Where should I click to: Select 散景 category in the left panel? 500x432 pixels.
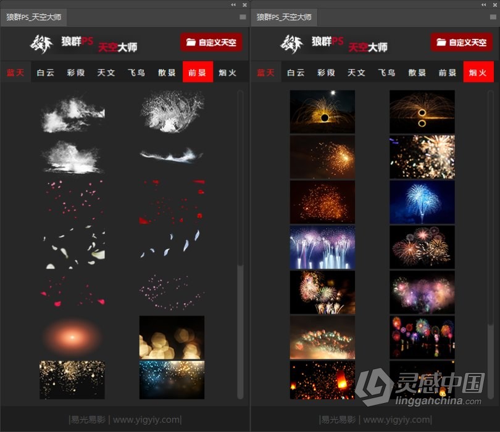click(167, 72)
